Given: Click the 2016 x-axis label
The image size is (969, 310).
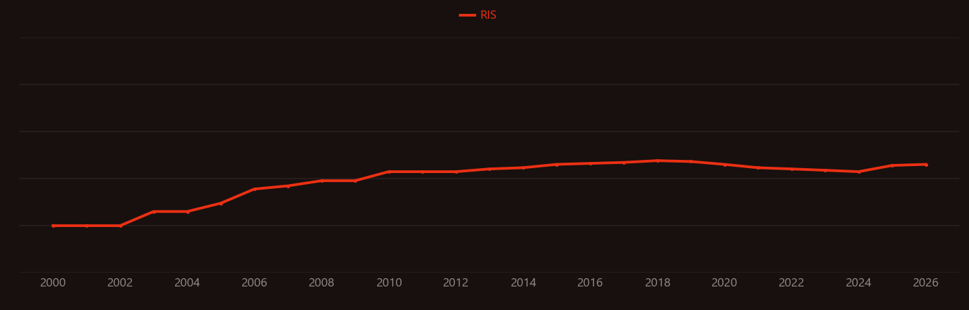Looking at the screenshot, I should (590, 283).
